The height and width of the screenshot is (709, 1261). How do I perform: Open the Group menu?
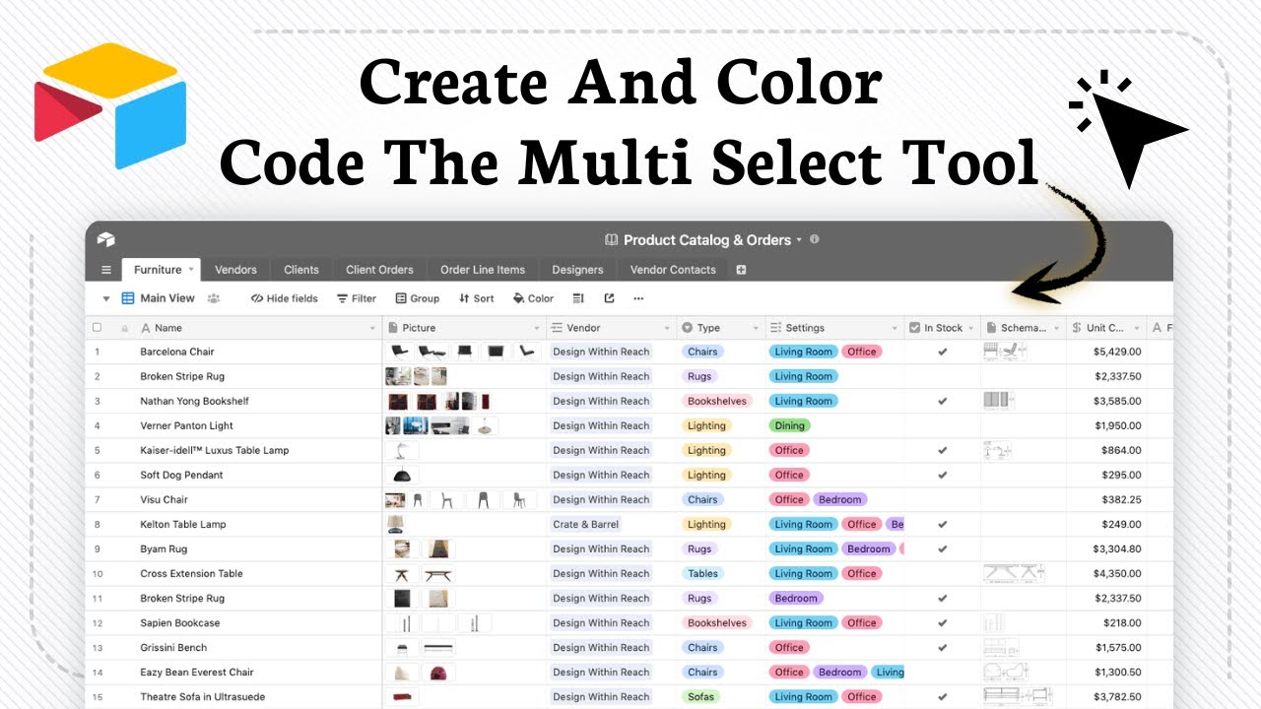pyautogui.click(x=418, y=298)
